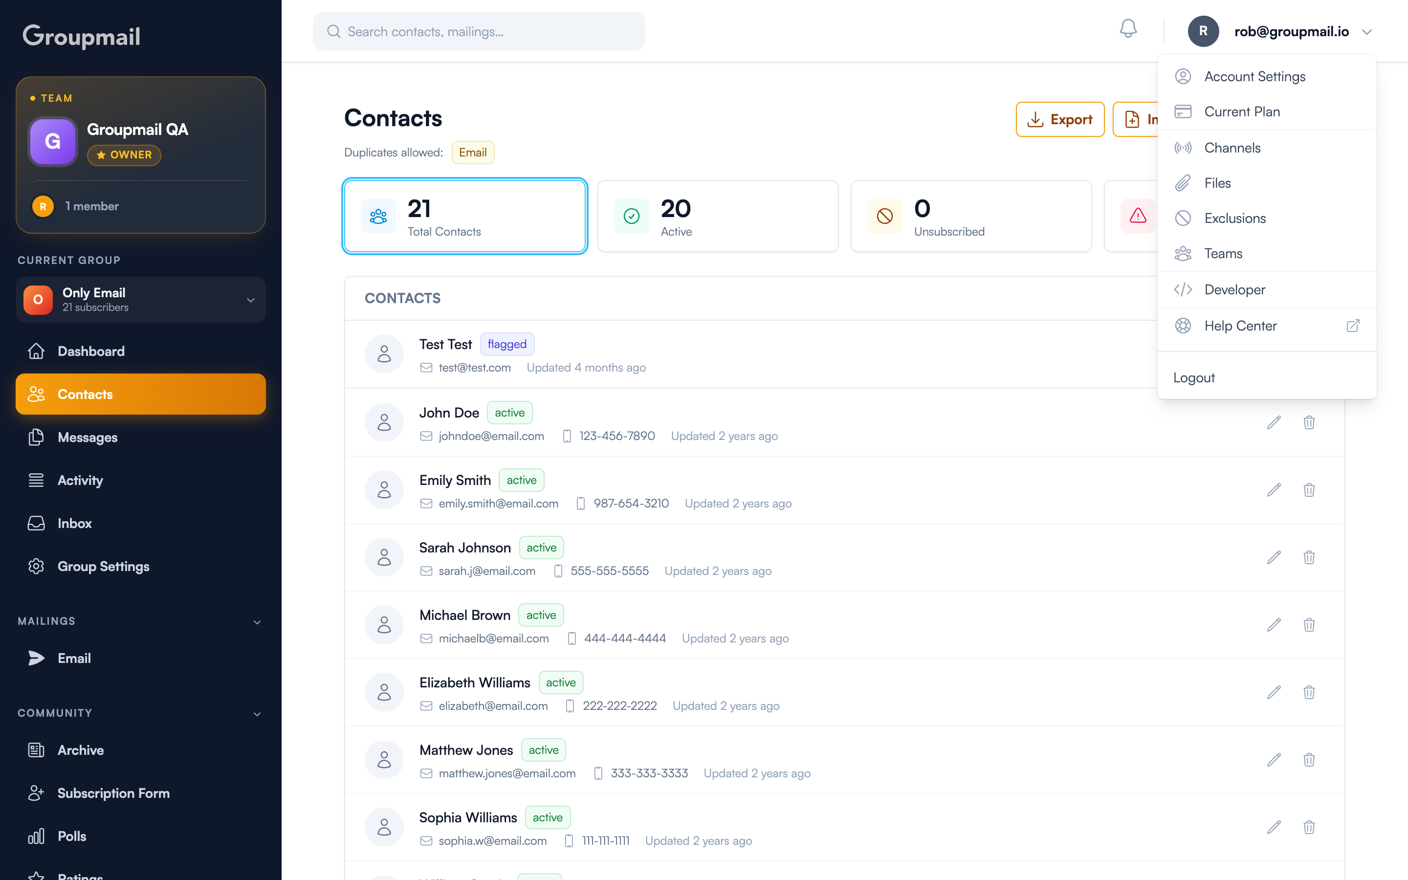The width and height of the screenshot is (1408, 880).
Task: Open the Polls page
Action: tap(141, 837)
